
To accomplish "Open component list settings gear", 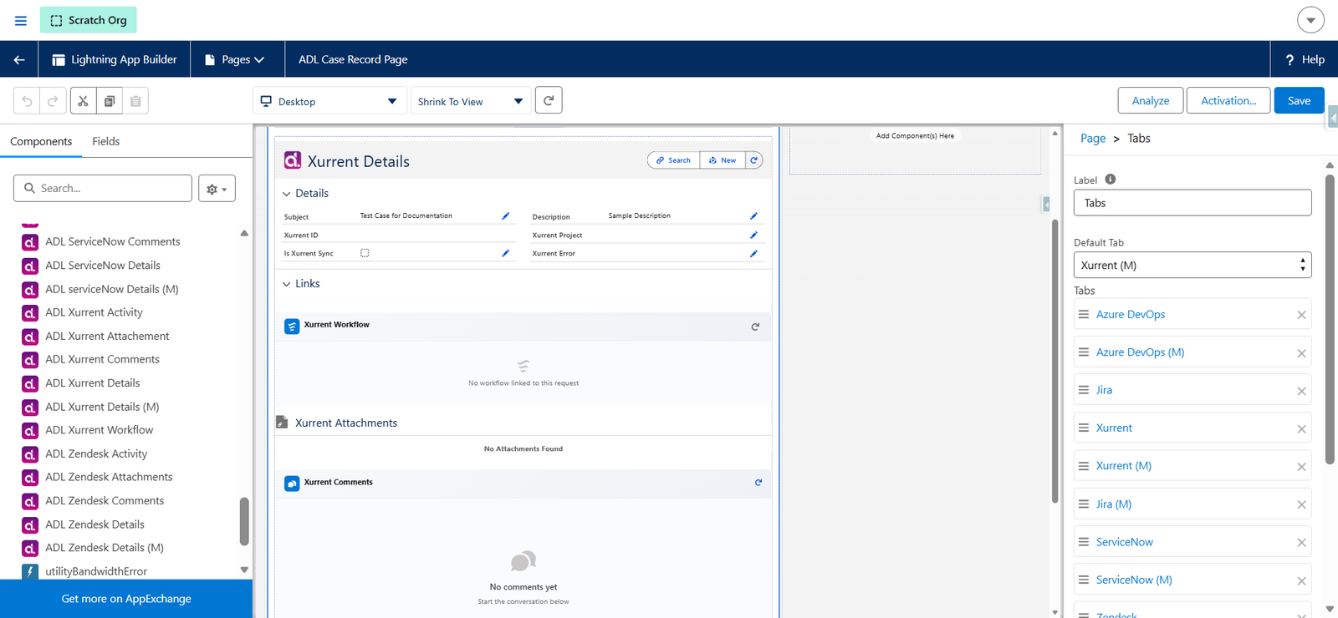I will point(217,189).
